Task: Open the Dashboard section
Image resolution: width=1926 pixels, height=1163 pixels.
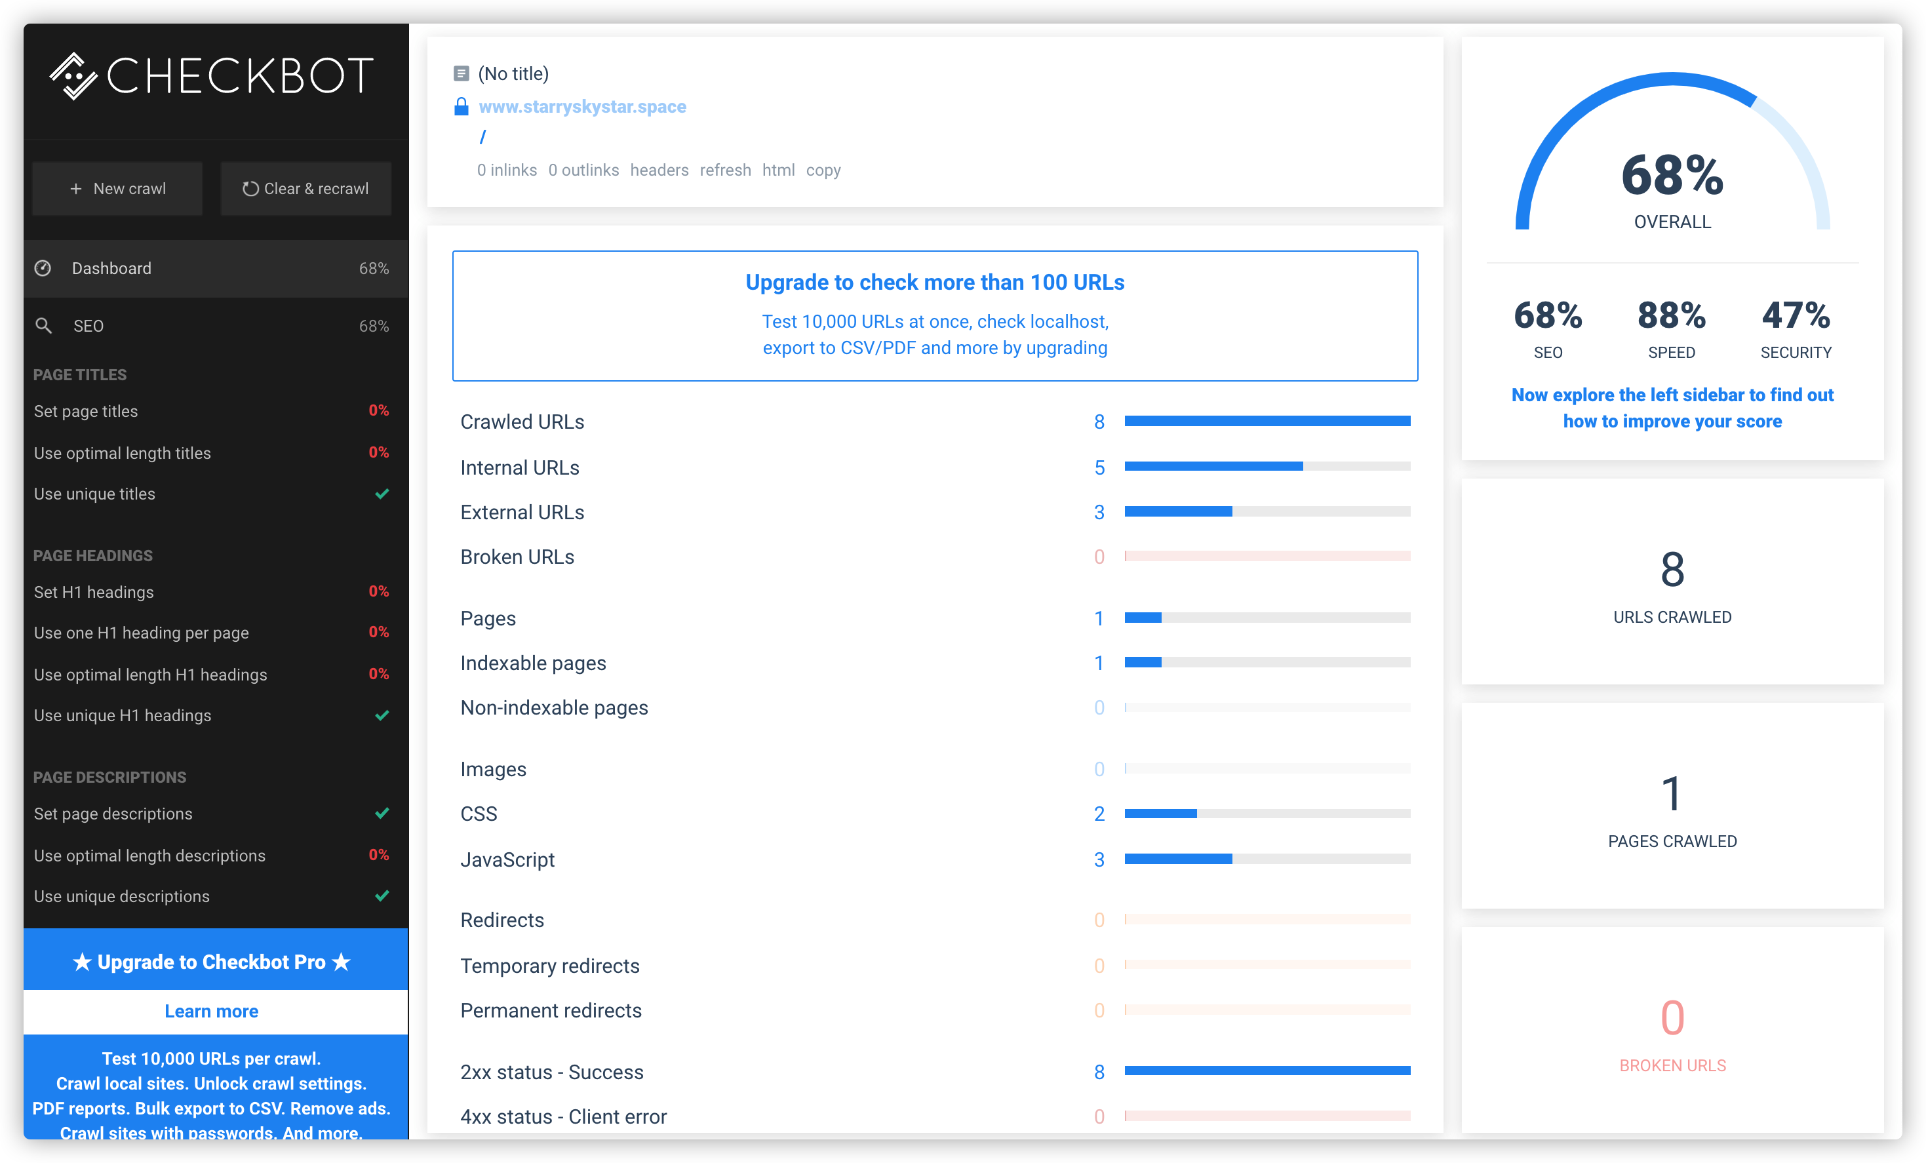Action: [216, 268]
